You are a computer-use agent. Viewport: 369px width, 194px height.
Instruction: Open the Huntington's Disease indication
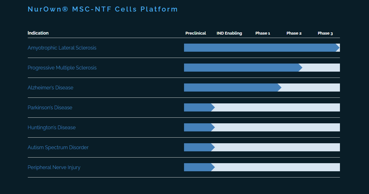coord(52,128)
